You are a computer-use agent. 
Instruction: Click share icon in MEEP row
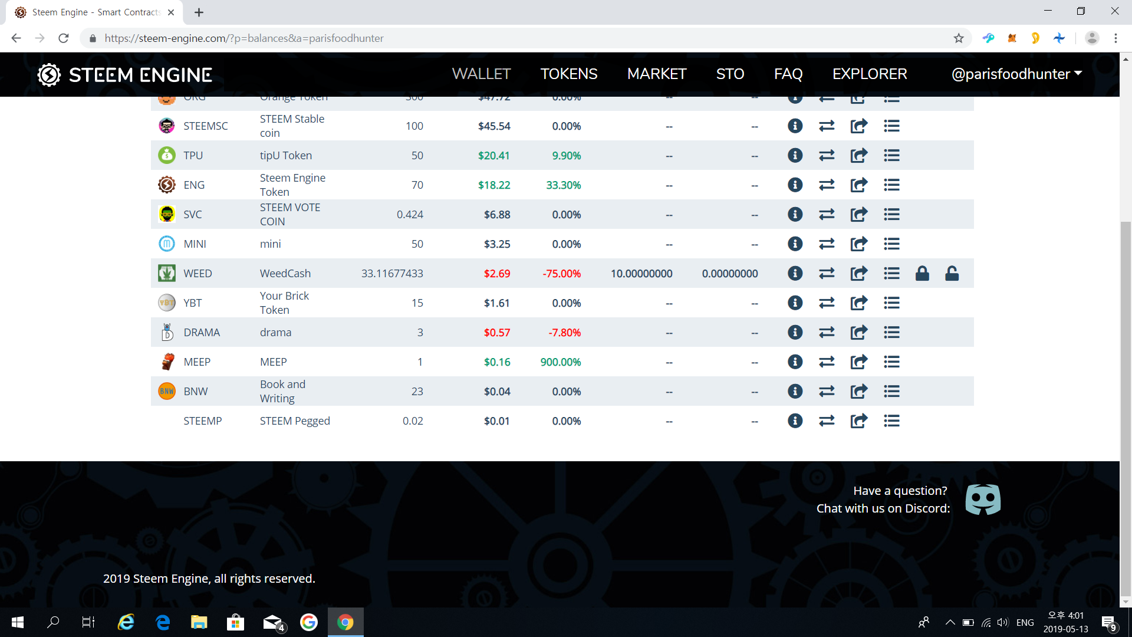click(x=859, y=362)
